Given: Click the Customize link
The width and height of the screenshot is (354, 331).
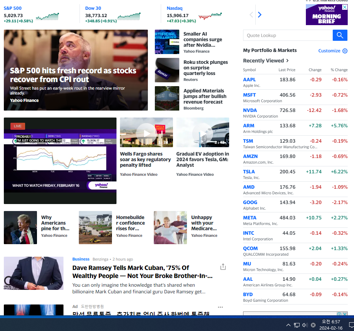Looking at the screenshot, I should pyautogui.click(x=329, y=51).
